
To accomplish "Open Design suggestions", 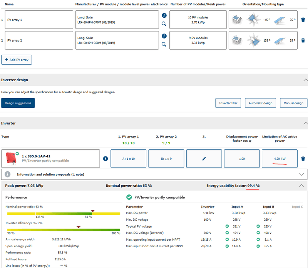I will coord(18,103).
